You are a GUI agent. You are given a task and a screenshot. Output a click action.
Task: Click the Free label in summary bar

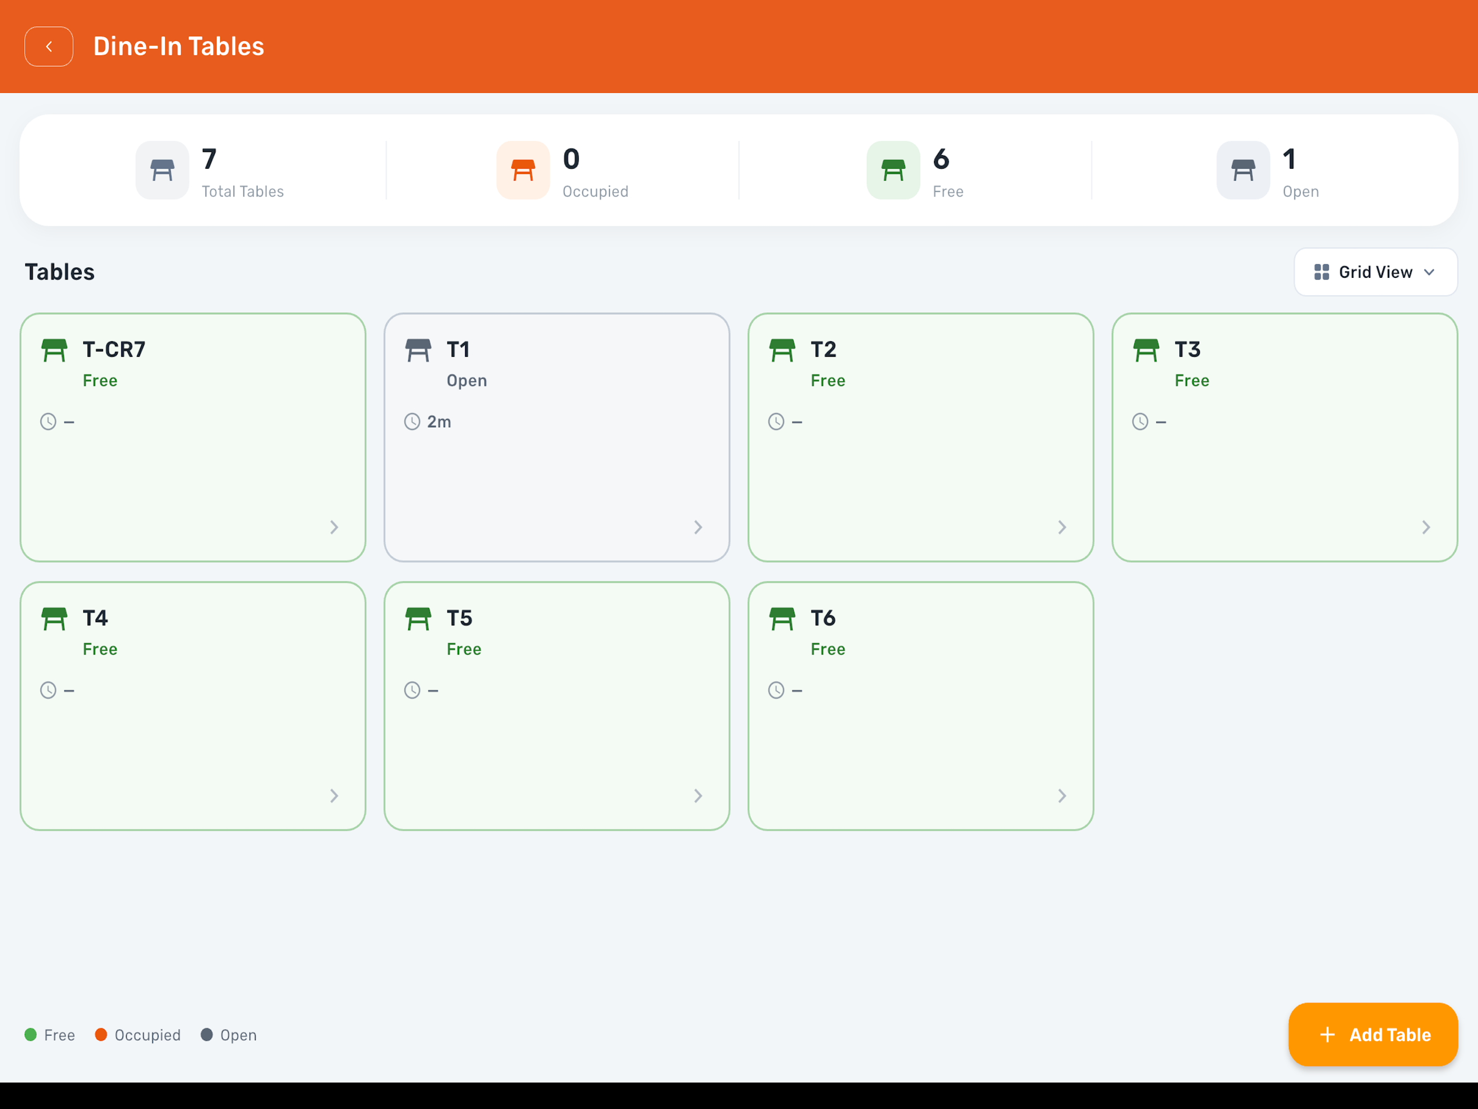click(949, 192)
